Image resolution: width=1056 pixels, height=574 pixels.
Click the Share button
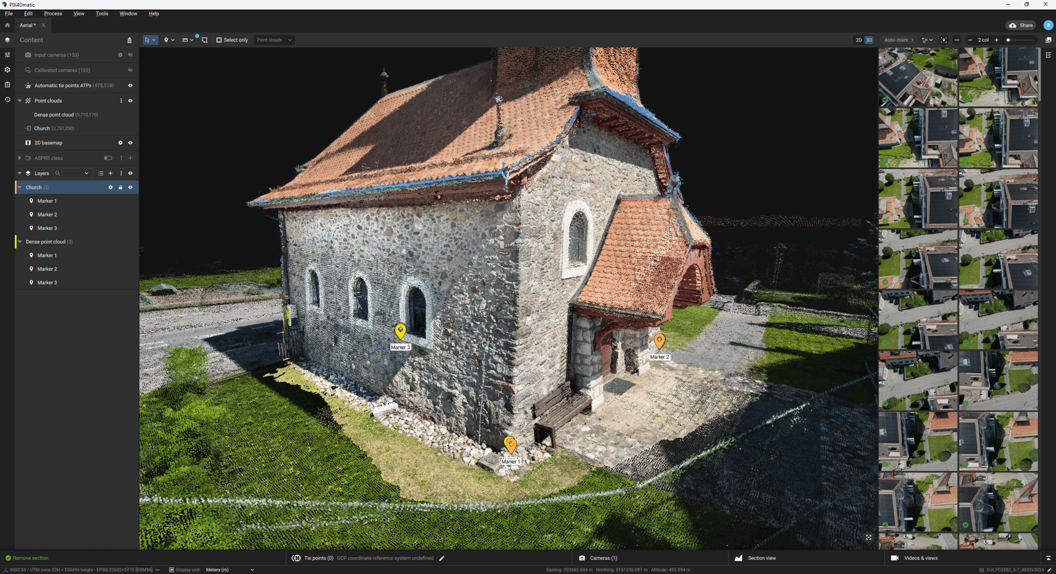pos(1021,25)
